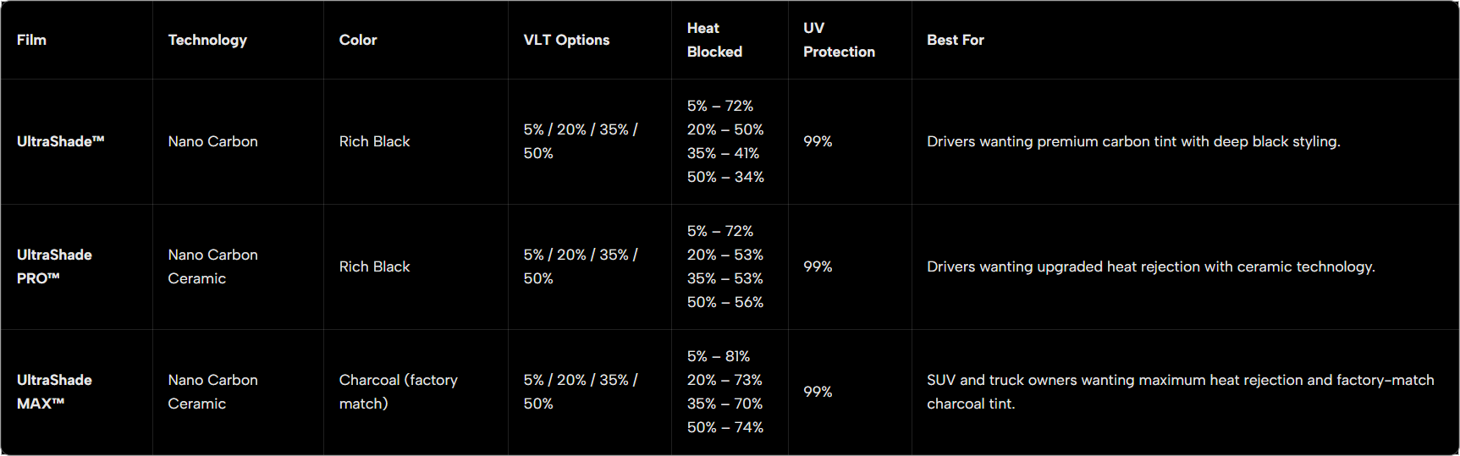The width and height of the screenshot is (1460, 456).
Task: Click the 99% UV value for UltraShade PRO™
Action: (x=818, y=266)
